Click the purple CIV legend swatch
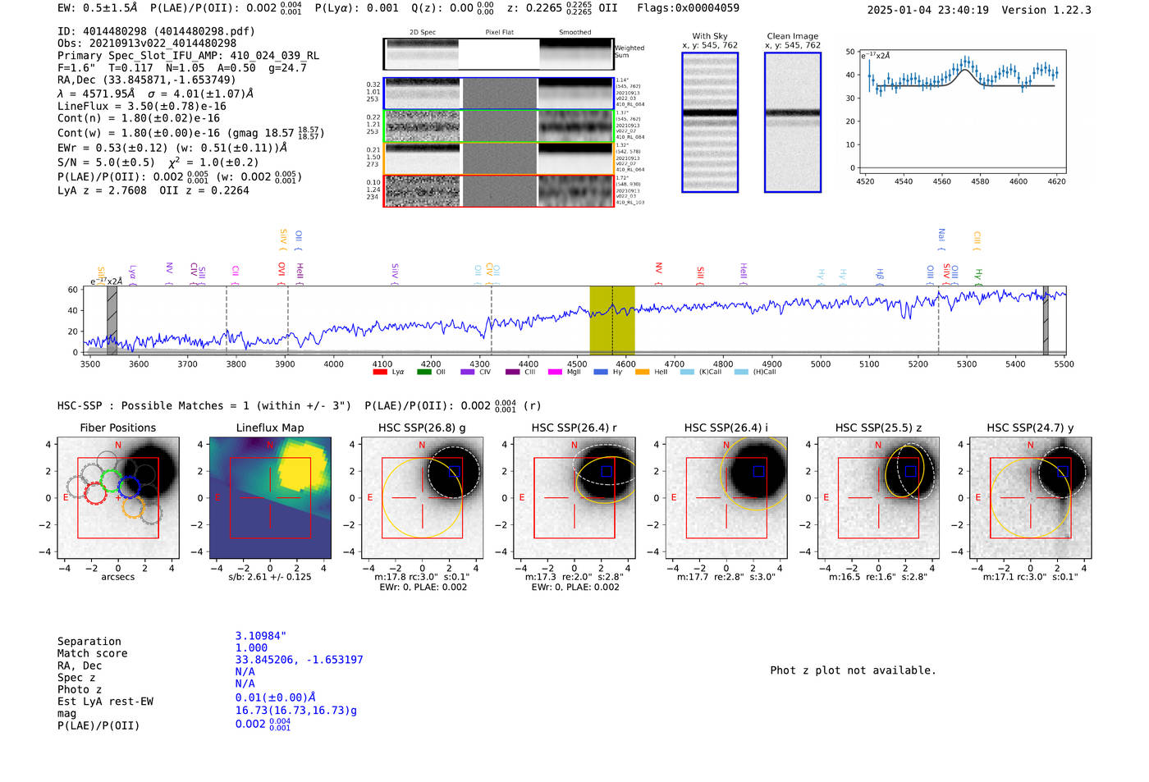This screenshot has height=782, width=1149. click(x=468, y=372)
